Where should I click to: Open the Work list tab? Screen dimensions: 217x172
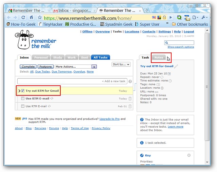tap(72, 58)
